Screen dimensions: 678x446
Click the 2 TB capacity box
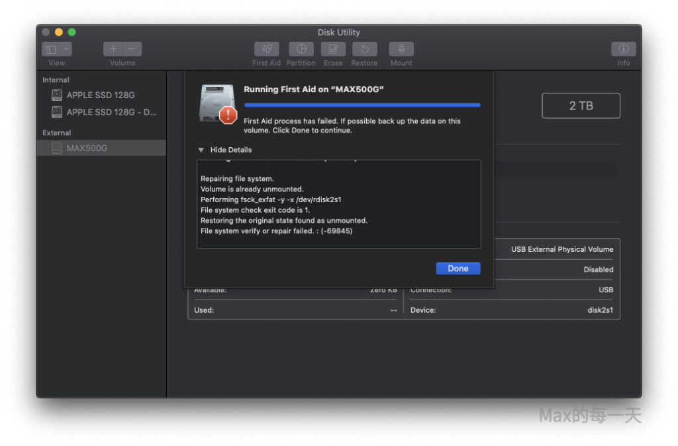(x=581, y=106)
